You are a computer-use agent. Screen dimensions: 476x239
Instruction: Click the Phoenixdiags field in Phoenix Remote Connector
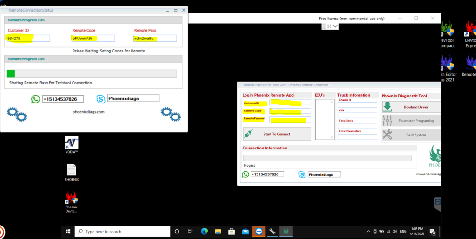(x=324, y=174)
